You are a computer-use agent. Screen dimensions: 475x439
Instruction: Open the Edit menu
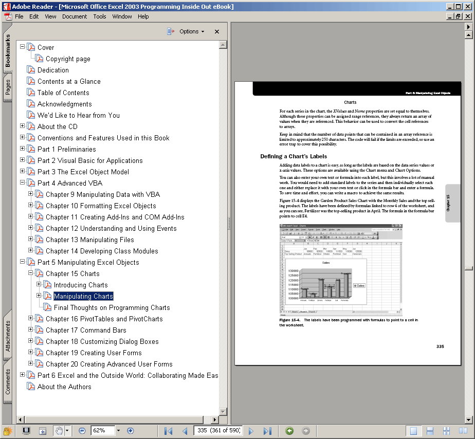34,16
